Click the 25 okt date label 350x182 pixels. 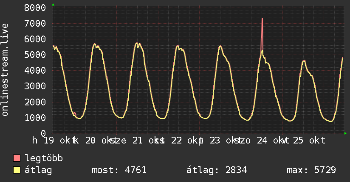click(309, 141)
